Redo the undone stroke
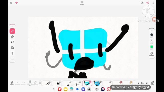Image resolution: width=164 pixels, height=92 pixels. click(23, 83)
